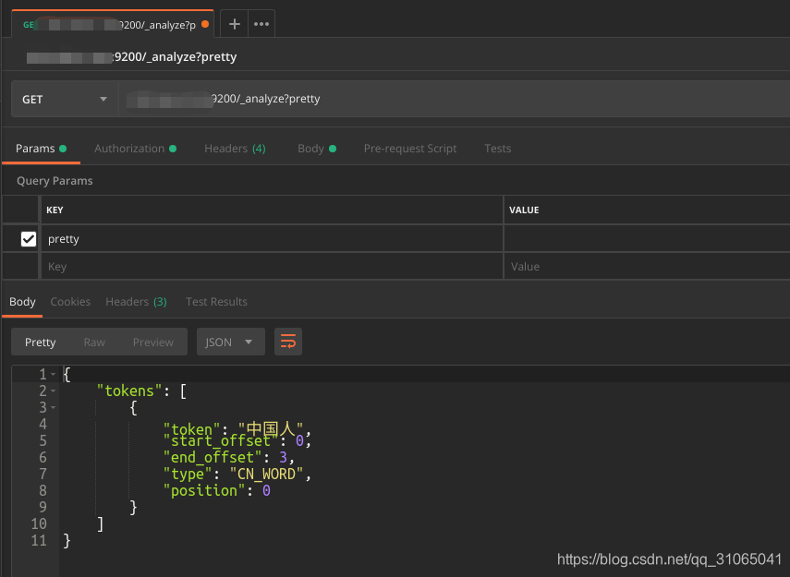Select the Preview view button

tap(153, 342)
